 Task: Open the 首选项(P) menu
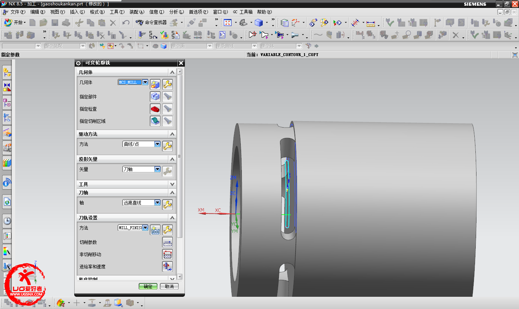(x=199, y=12)
